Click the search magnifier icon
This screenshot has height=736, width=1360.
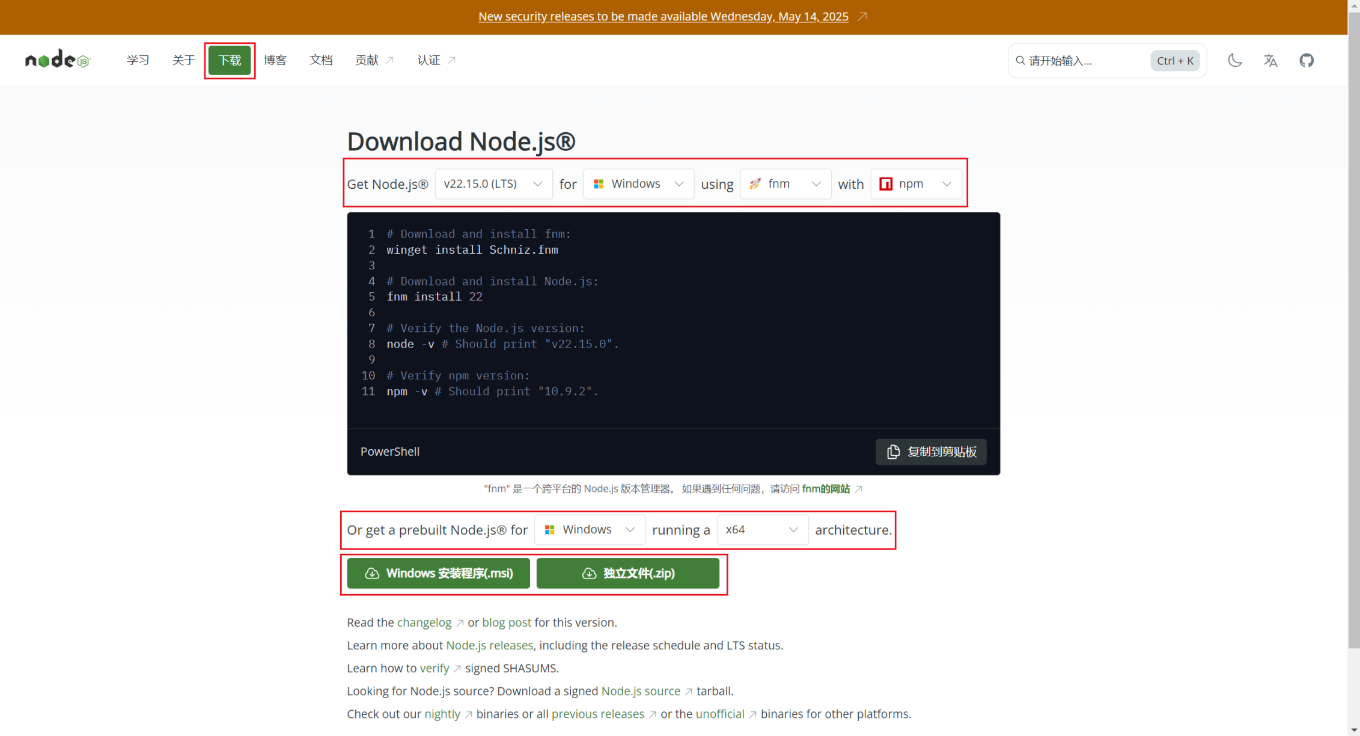1020,61
